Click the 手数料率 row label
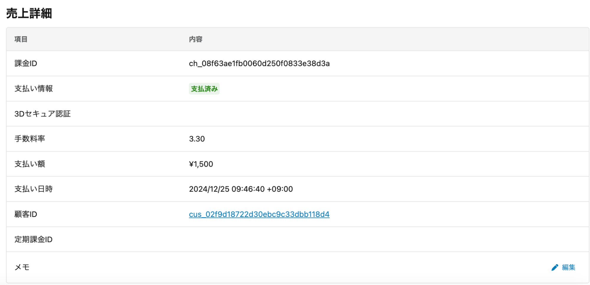Screen dimensions: 590x285 (30, 139)
